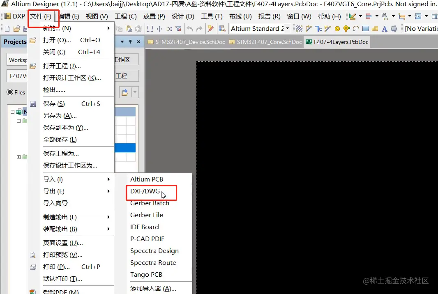This screenshot has height=294, width=438.
Task: Switch to the STM32F407_Device.SchDoc tab
Action: [x=186, y=42]
